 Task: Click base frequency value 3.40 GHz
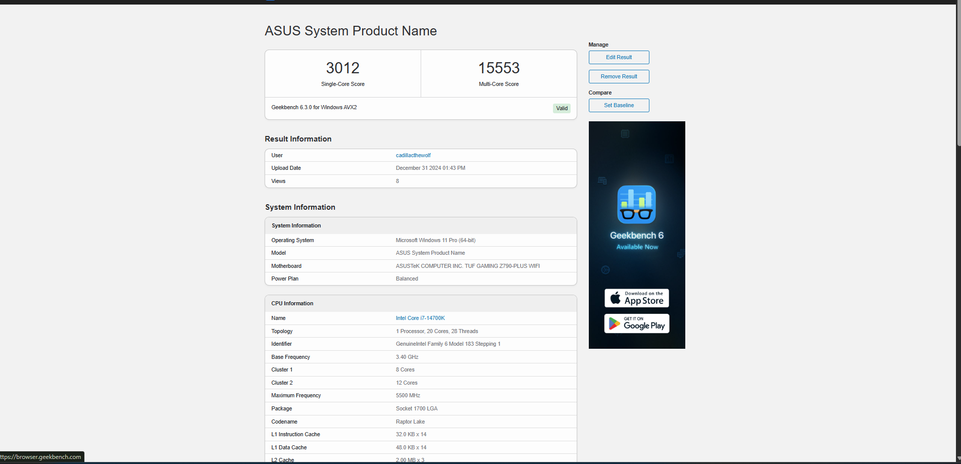pos(407,357)
